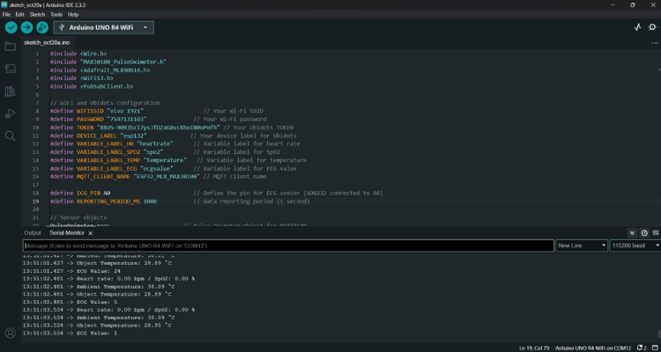Toggle timestamps in the Serial Monitor
The width and height of the screenshot is (661, 352).
[643, 233]
